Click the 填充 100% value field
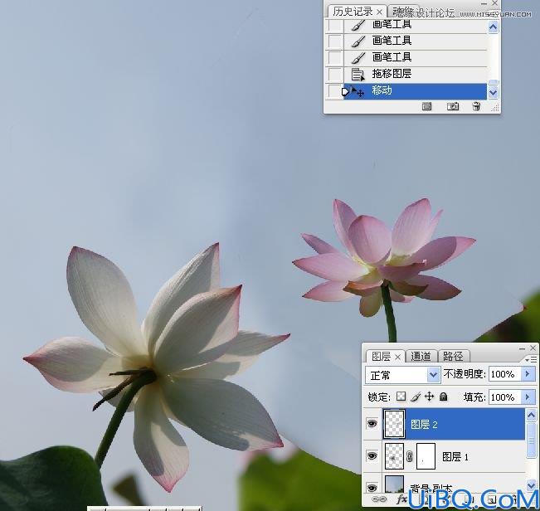 click(504, 397)
